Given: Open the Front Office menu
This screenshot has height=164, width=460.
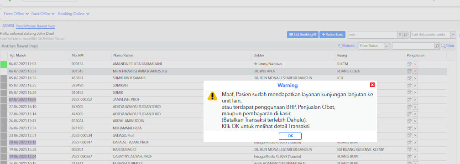Looking at the screenshot, I should (x=16, y=14).
